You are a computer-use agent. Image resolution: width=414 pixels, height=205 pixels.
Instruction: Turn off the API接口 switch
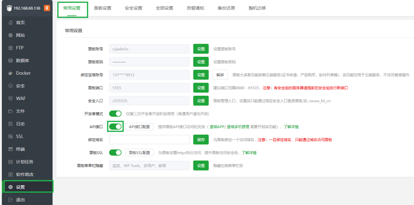[115, 127]
